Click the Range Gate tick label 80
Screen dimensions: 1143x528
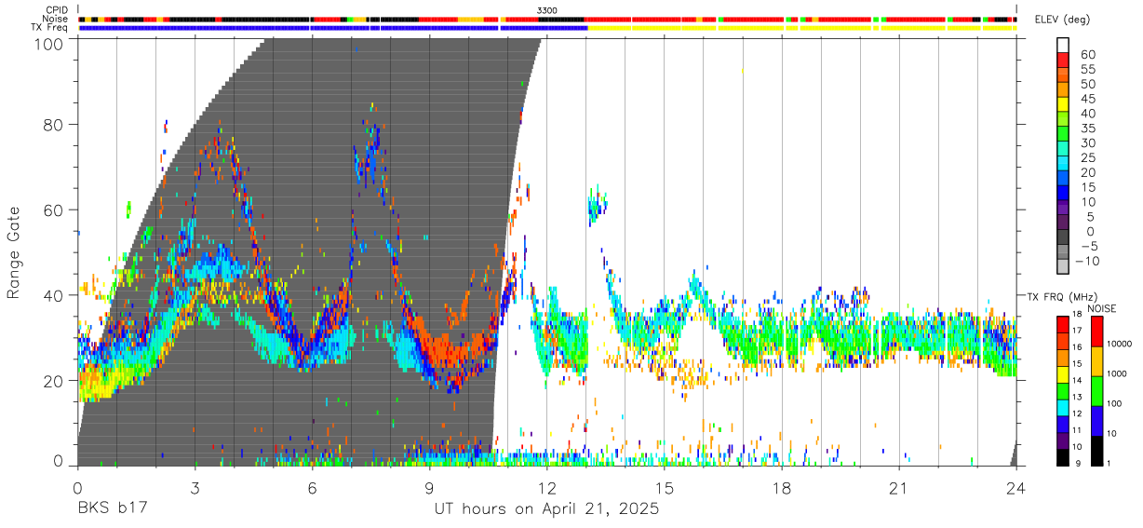(54, 125)
